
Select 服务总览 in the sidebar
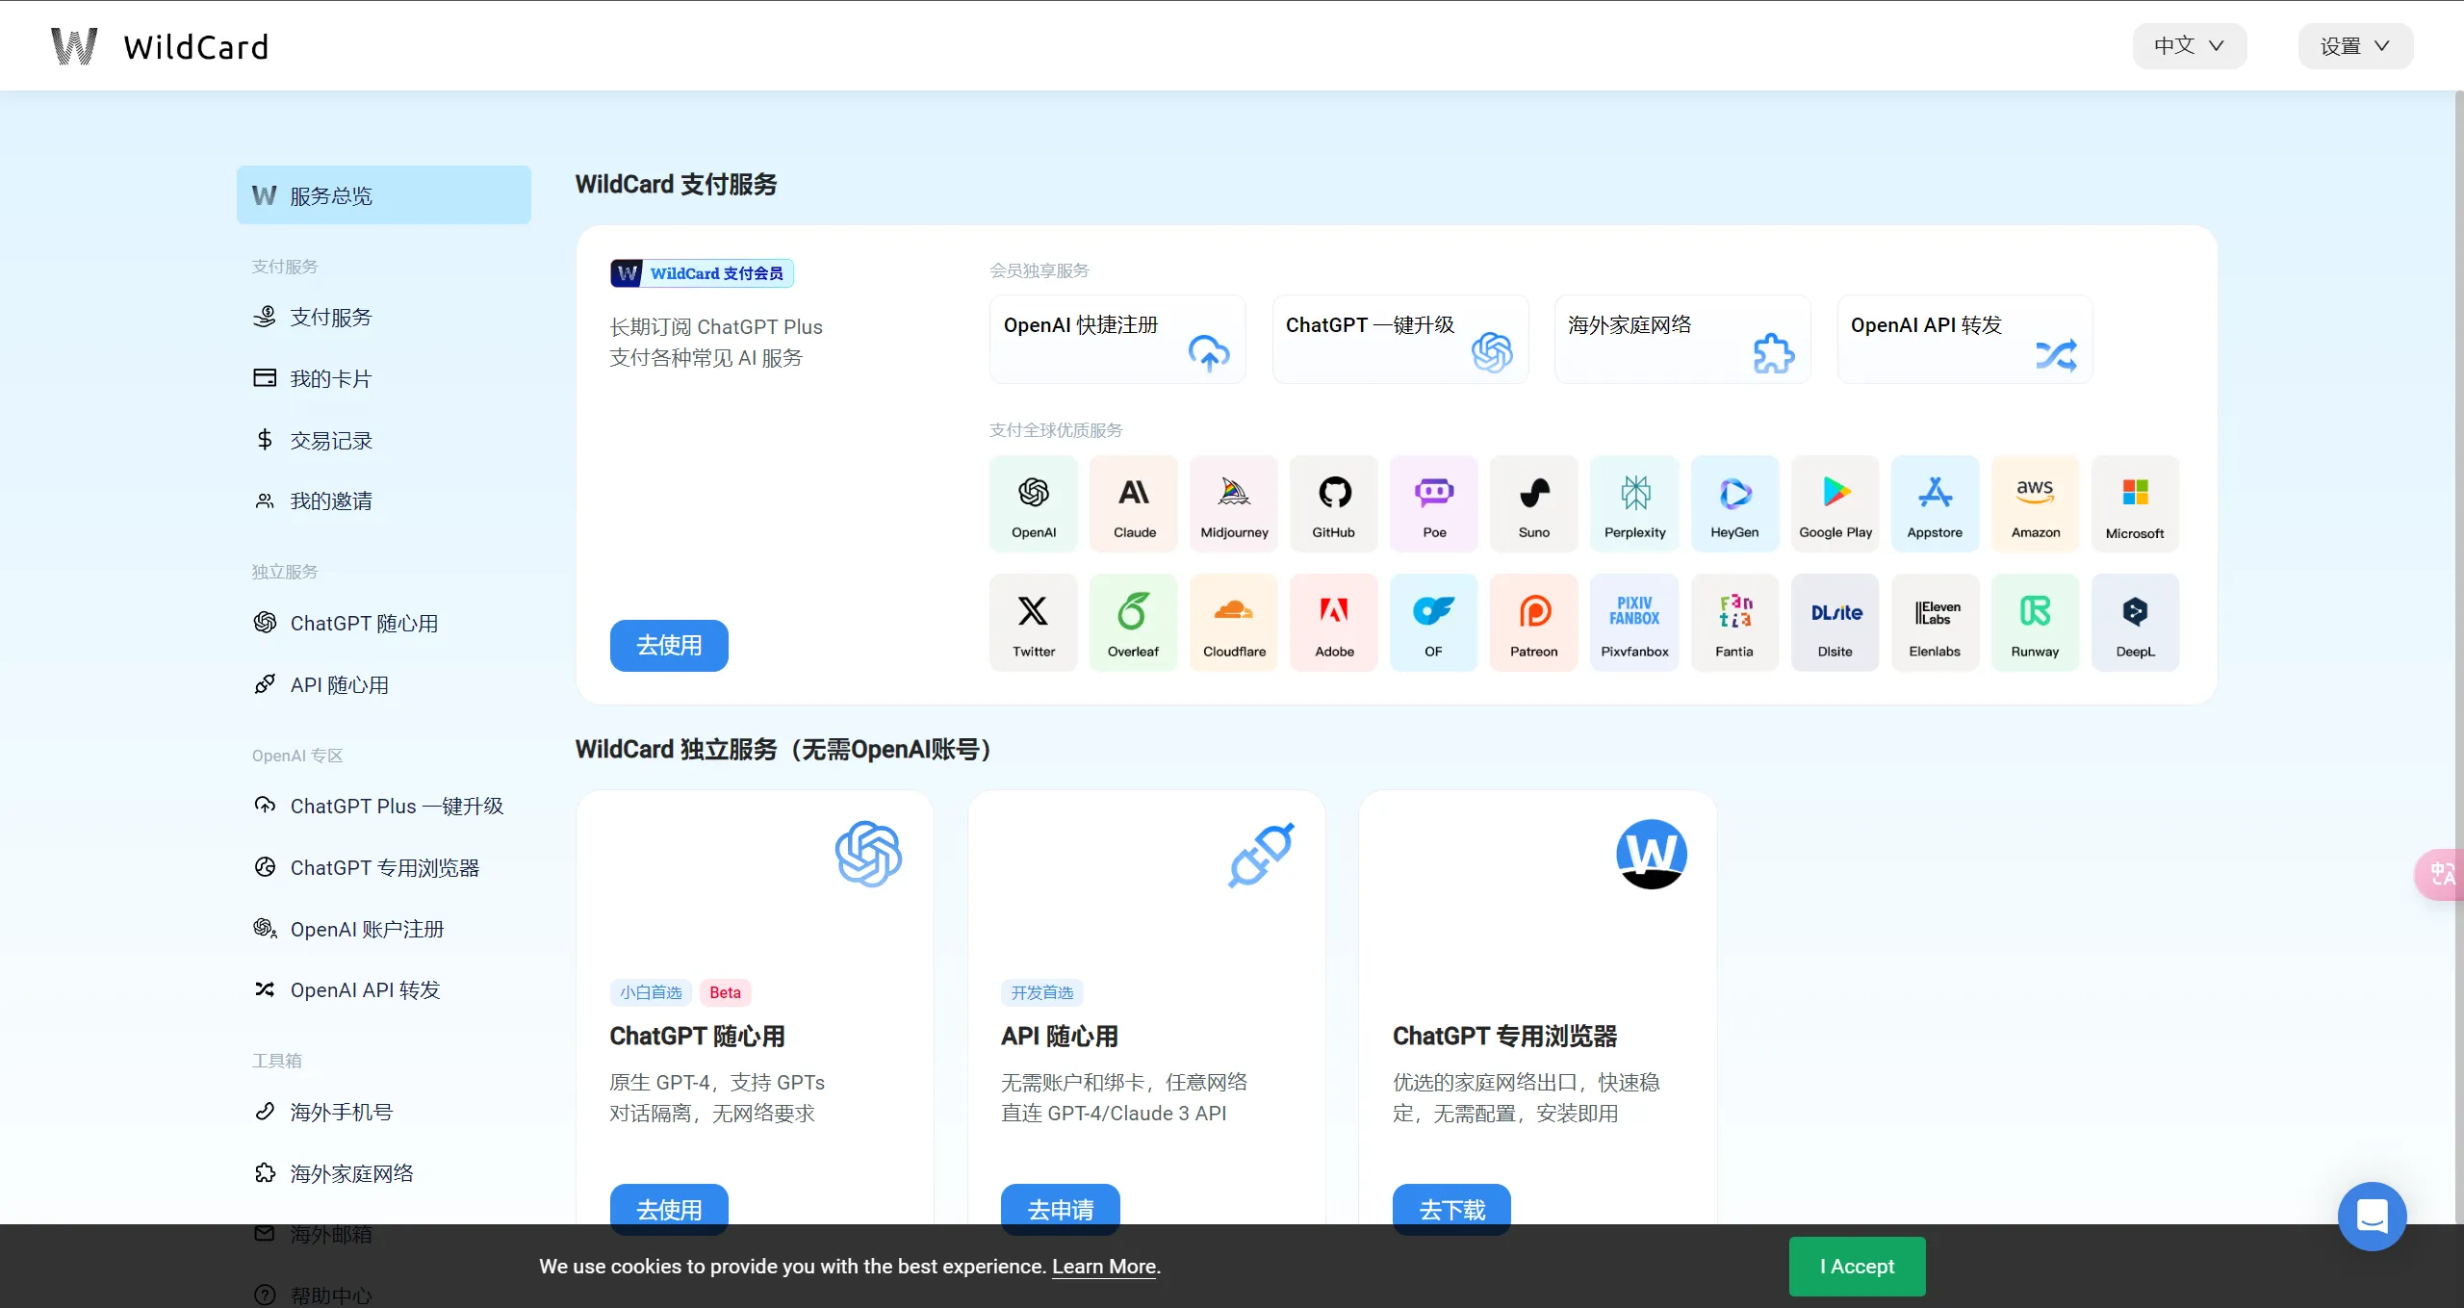tap(384, 195)
